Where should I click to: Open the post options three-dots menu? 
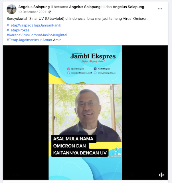tap(160, 9)
